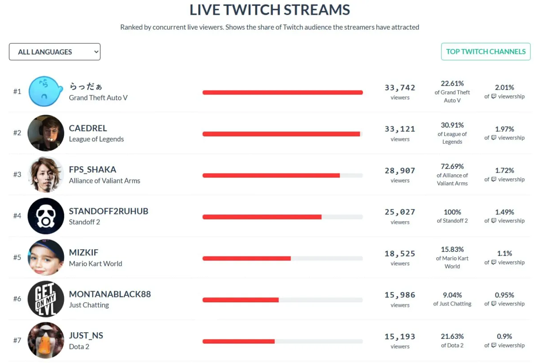Select the Mario Kart World game label
The width and height of the screenshot is (554, 363).
point(96,264)
